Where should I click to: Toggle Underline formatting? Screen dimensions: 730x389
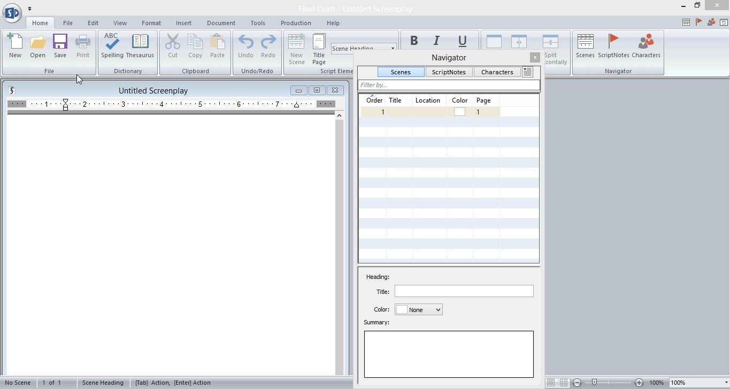pyautogui.click(x=463, y=41)
